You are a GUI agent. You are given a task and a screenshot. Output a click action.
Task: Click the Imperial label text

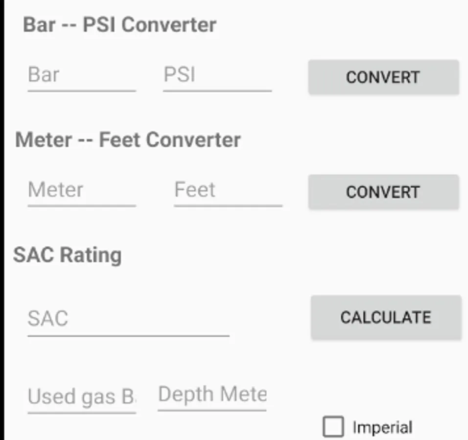[x=382, y=428]
